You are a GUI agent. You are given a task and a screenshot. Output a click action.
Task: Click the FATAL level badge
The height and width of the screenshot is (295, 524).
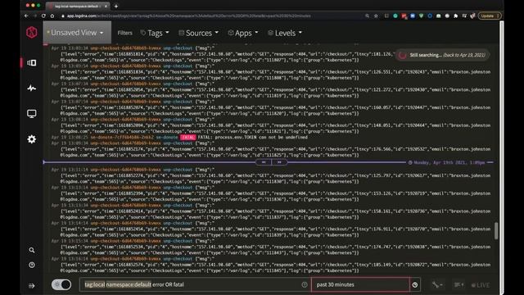187,137
